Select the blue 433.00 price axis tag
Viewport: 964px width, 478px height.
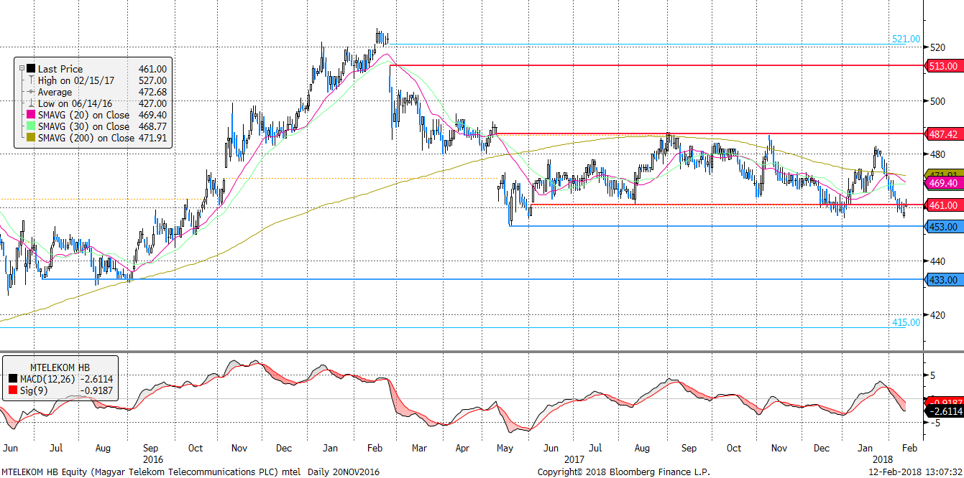[x=943, y=280]
